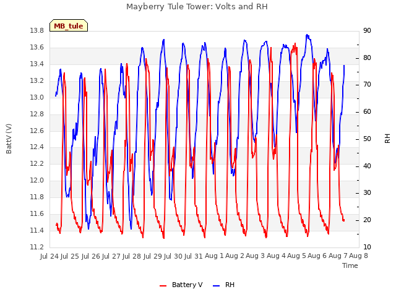Click the Jul 24 x-axis tick label

49,256
